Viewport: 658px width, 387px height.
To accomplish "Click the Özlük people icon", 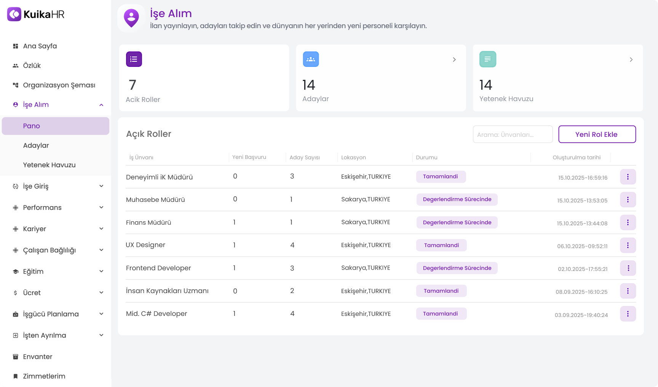I will coord(15,65).
